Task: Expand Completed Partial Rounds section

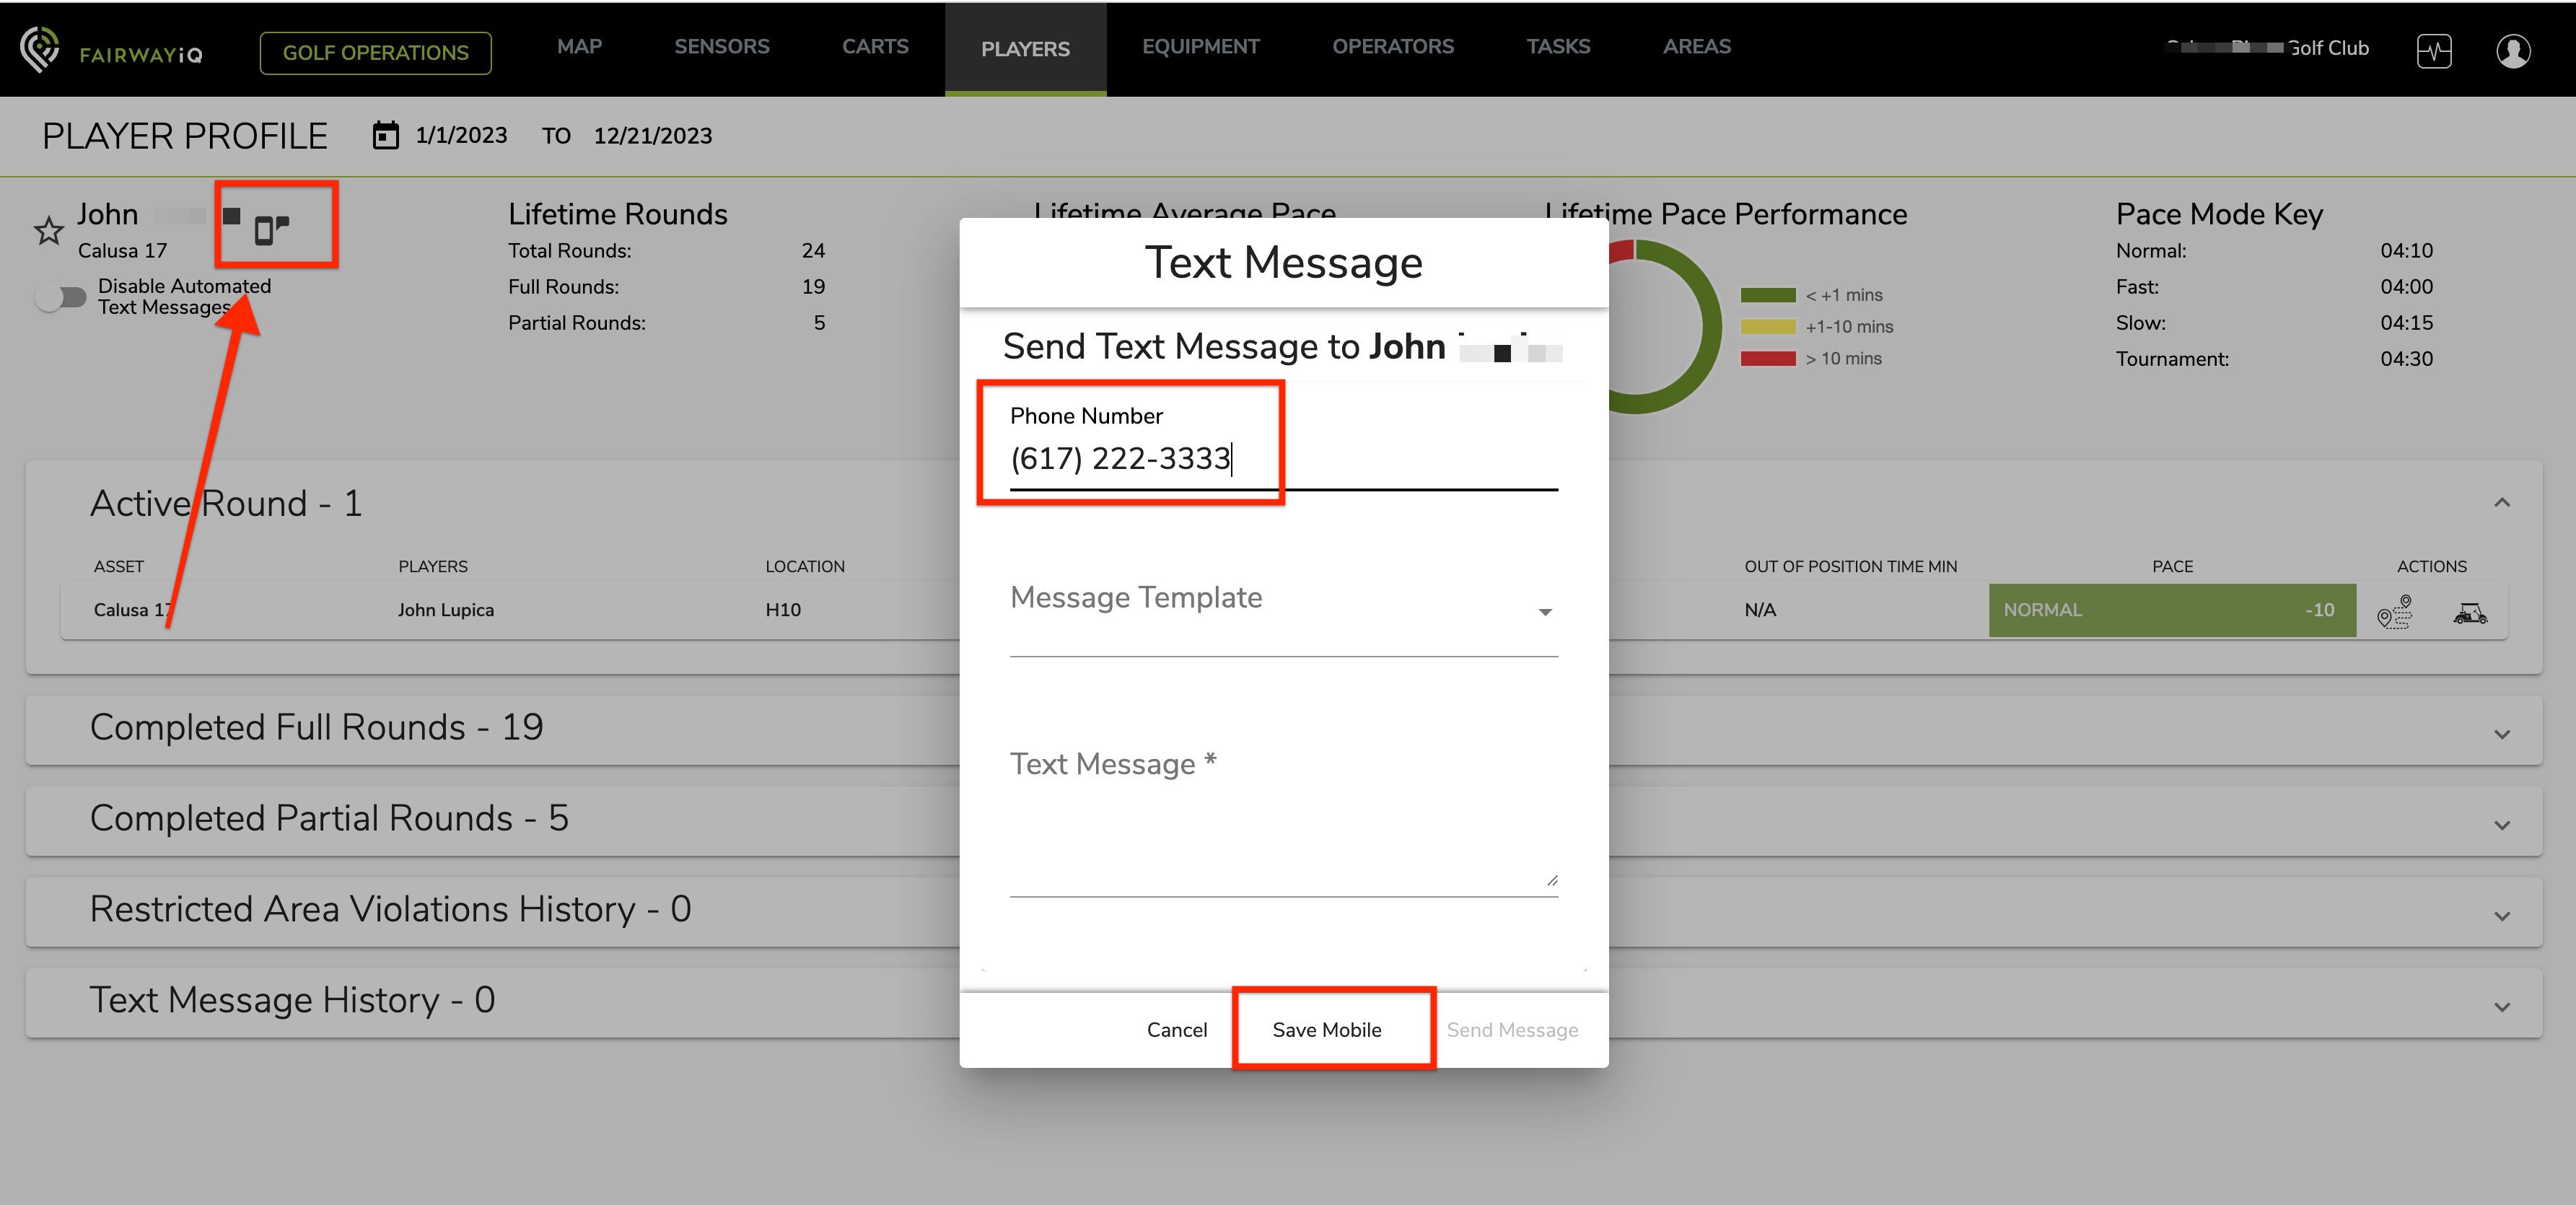Action: [2502, 825]
